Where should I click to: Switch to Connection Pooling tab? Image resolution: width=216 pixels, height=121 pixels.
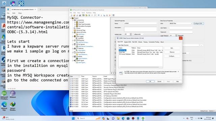tap(154, 42)
